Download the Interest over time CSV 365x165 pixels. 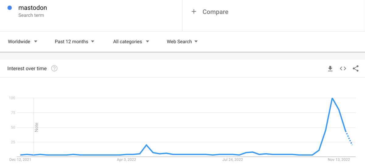tap(330, 69)
